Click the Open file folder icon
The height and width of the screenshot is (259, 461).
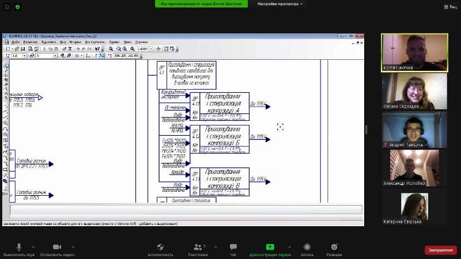pyautogui.click(x=15, y=49)
